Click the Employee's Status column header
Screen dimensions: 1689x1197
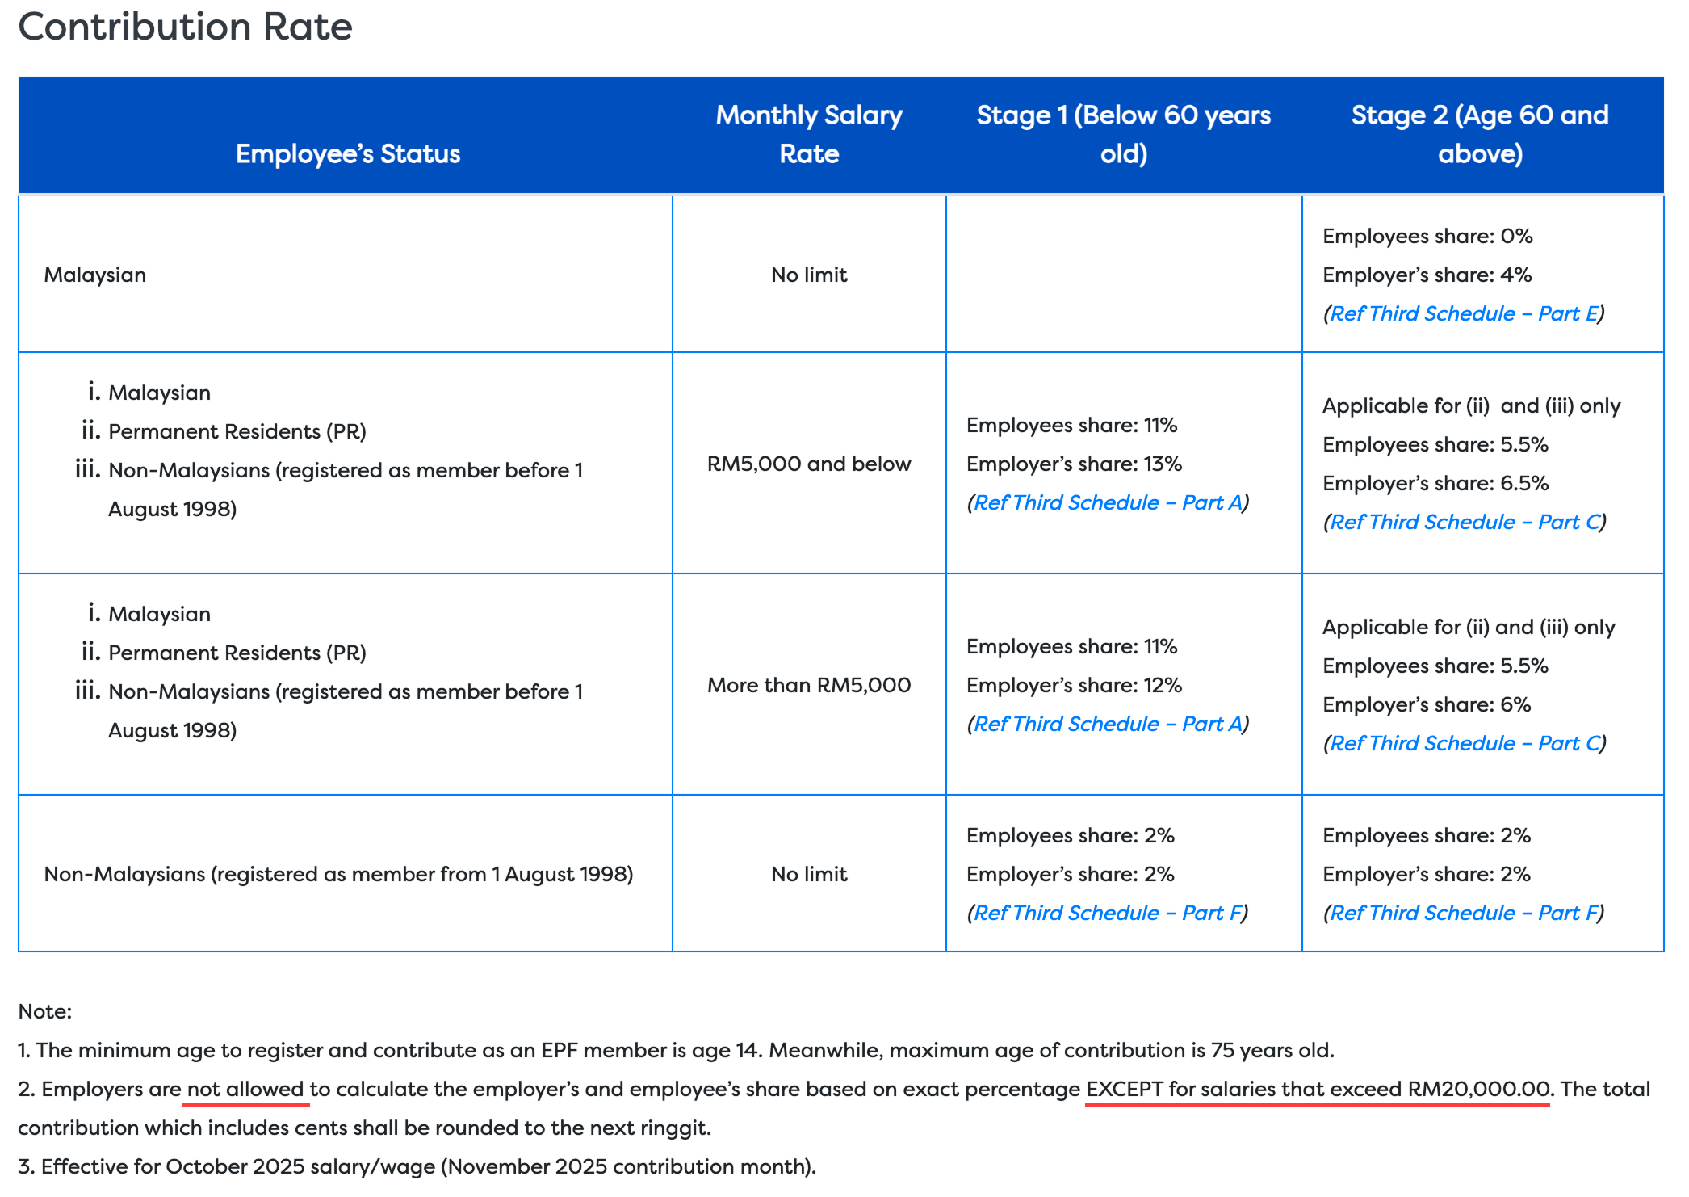pos(347,154)
